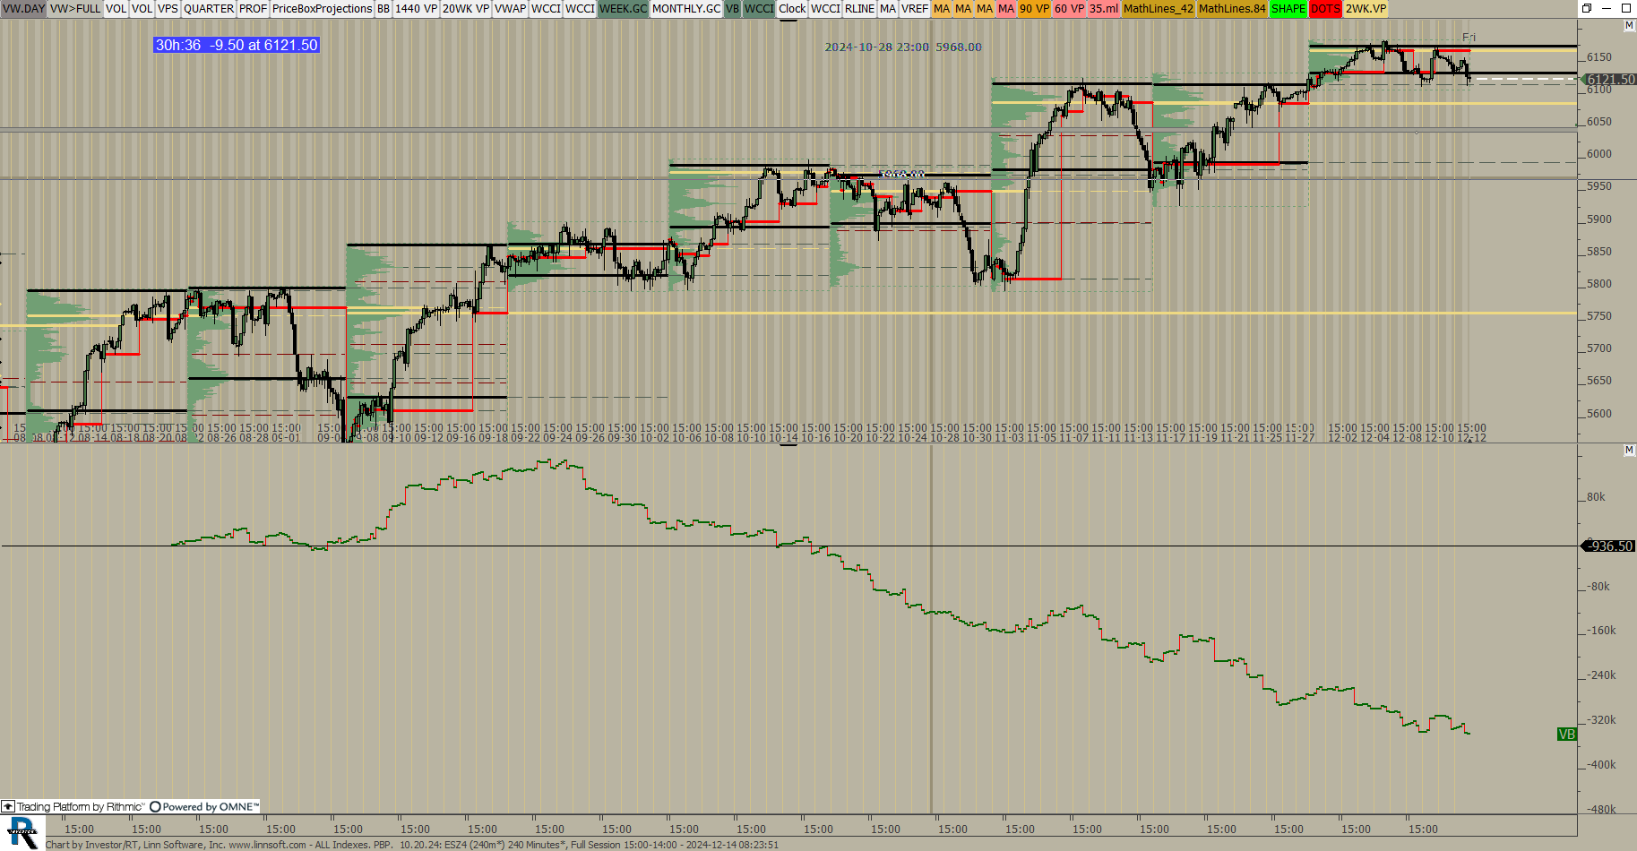The image size is (1637, 851).
Task: Click the green VB label on lower pane
Action: coord(1566,735)
